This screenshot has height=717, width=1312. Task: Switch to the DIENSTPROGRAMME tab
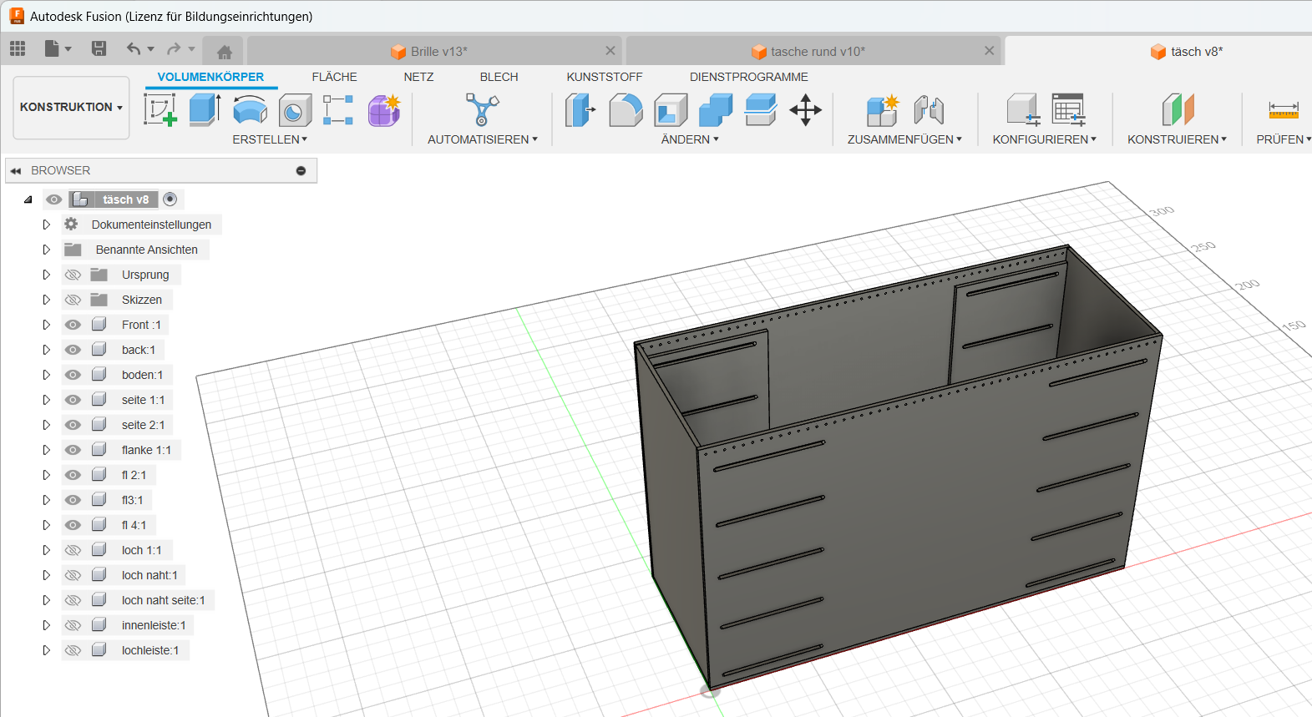tap(748, 77)
